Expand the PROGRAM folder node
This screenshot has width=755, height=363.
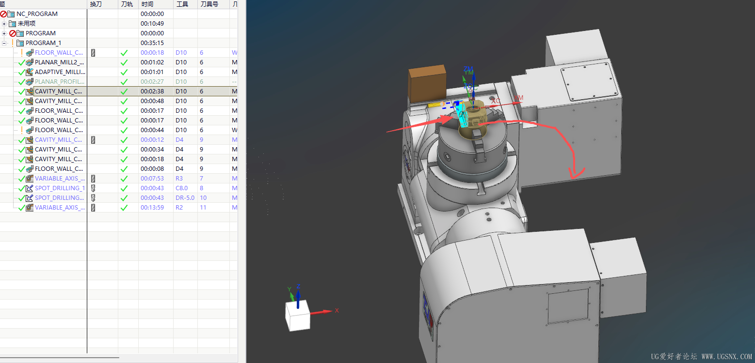click(4, 33)
